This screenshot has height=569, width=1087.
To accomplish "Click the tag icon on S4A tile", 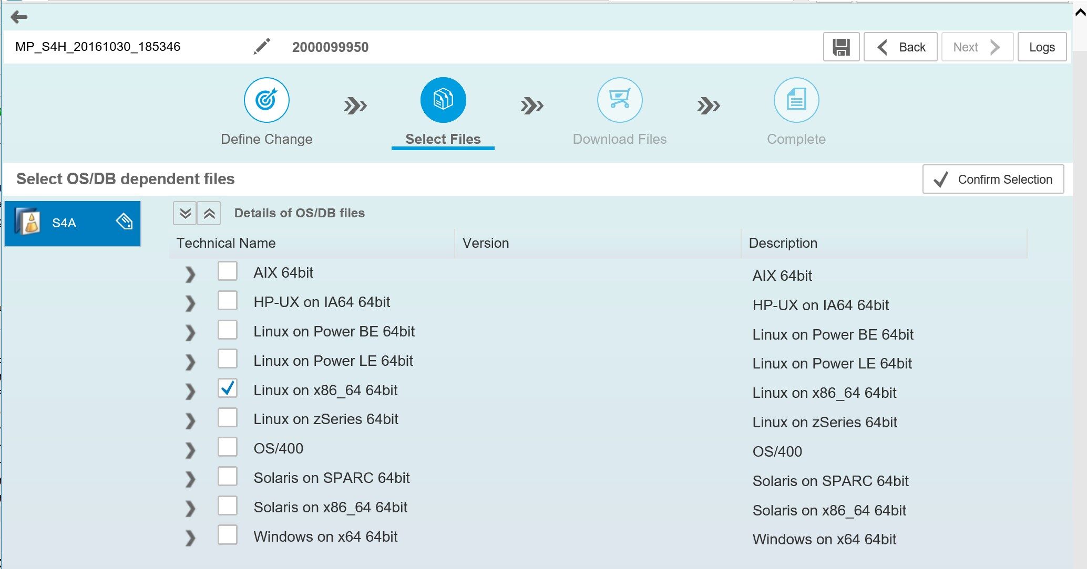I will point(124,222).
